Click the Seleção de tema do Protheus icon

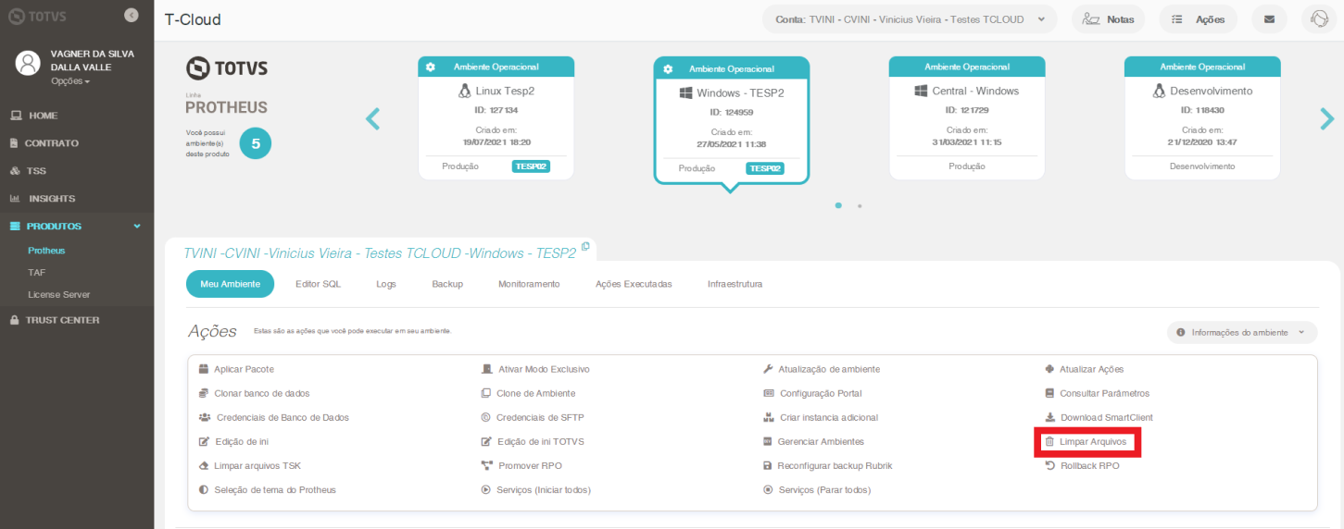tap(204, 489)
